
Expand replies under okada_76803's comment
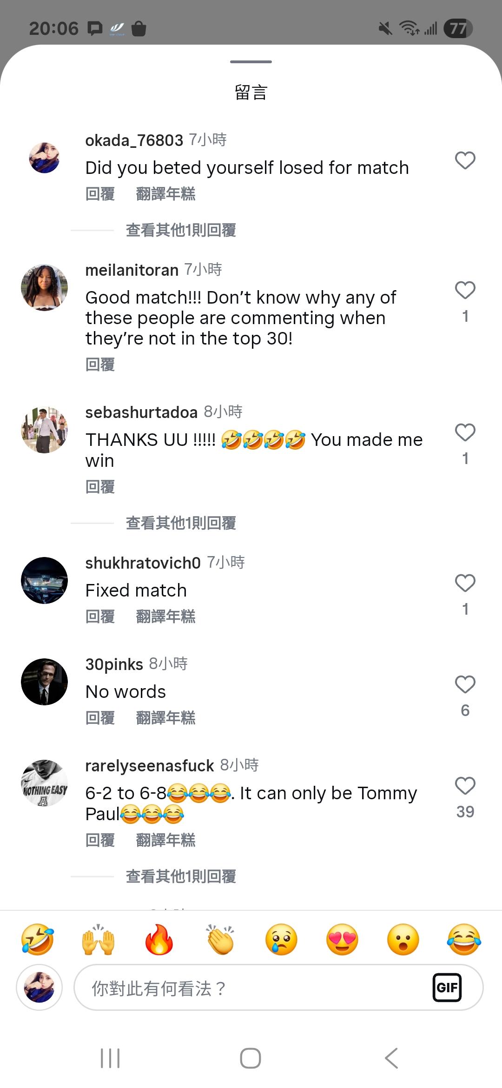(181, 230)
